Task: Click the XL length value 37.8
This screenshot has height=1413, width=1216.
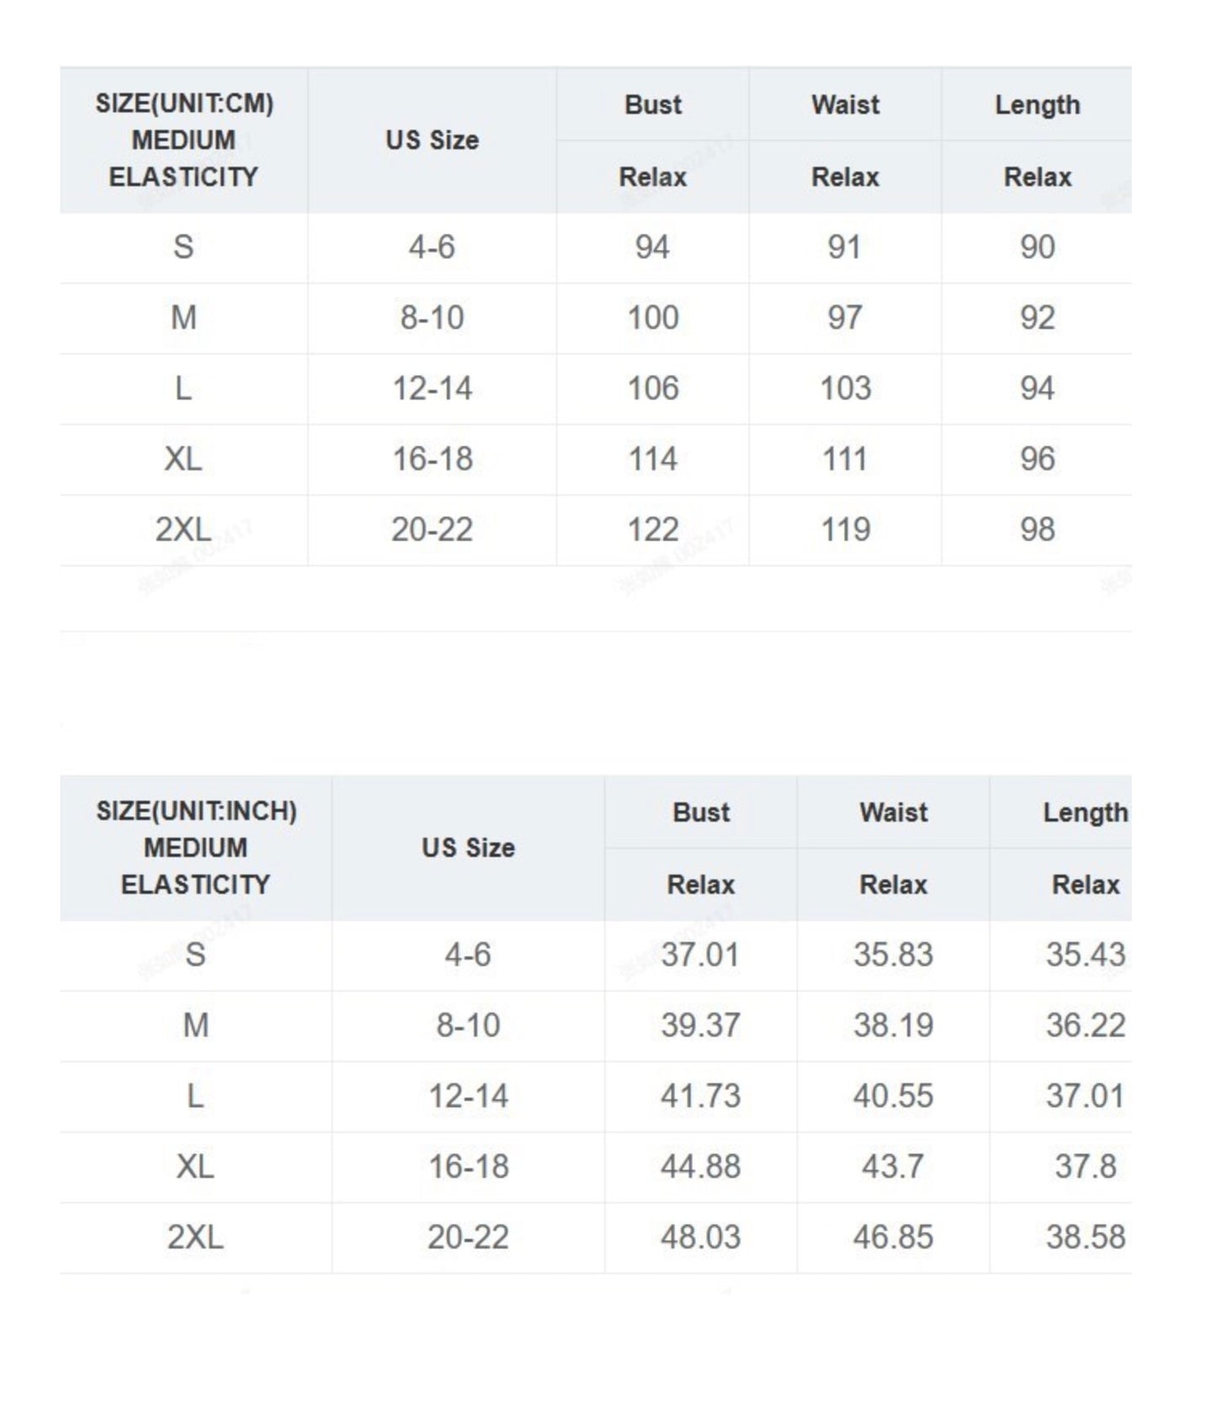Action: coord(1086,1166)
